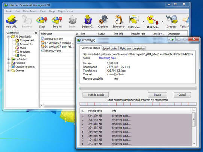
Task: Expand the Finished tree node
Action: [9, 63]
